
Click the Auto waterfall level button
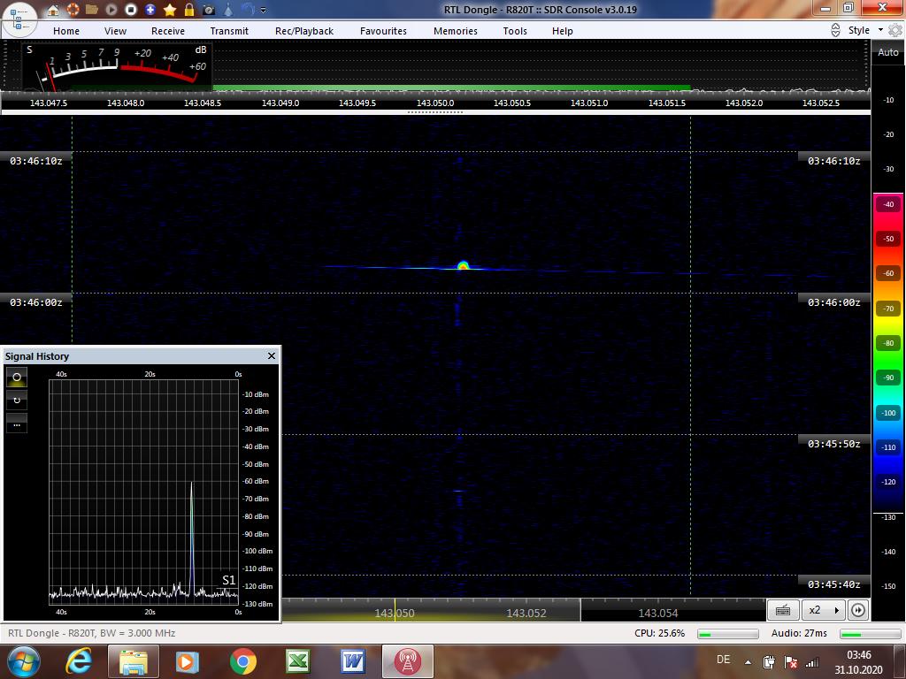[888, 52]
